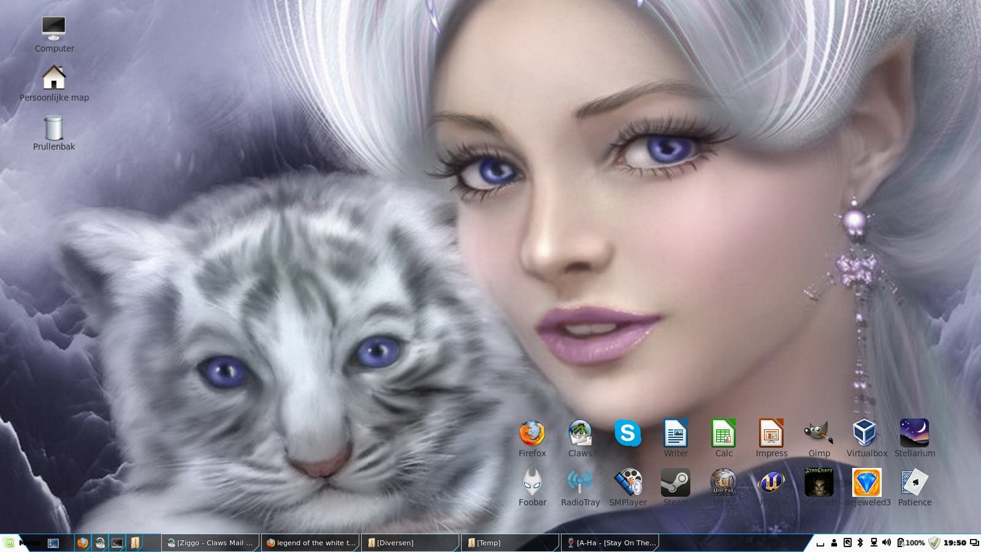This screenshot has height=552, width=981.
Task: Open the clipboard manager tray icon
Action: [x=847, y=543]
